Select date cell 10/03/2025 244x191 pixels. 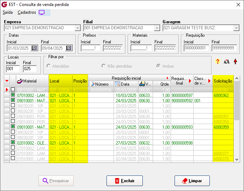pyautogui.click(x=126, y=95)
